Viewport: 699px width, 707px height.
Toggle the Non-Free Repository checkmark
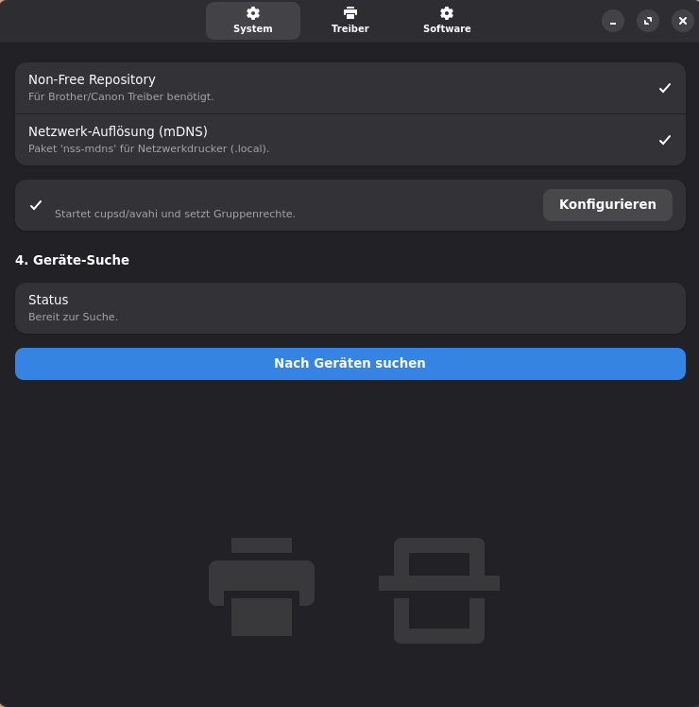[665, 88]
